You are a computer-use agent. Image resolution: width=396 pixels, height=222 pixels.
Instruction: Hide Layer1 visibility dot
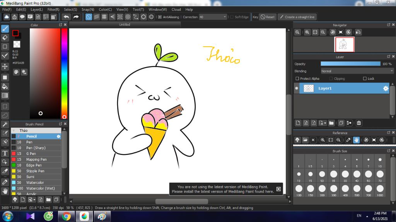point(297,88)
